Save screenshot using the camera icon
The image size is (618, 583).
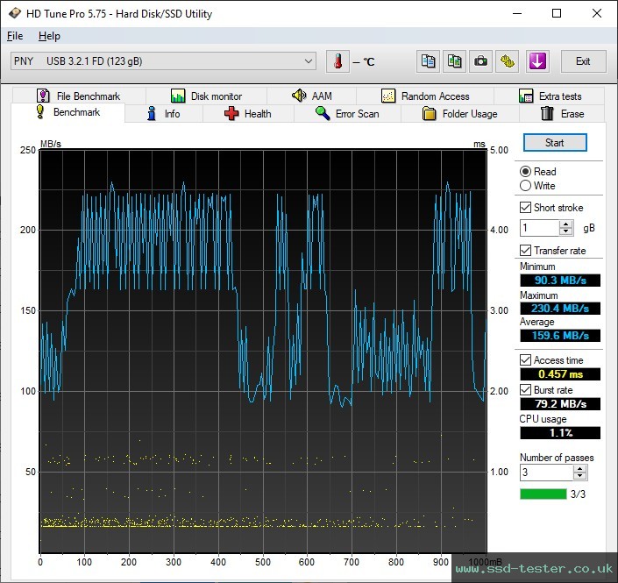pyautogui.click(x=480, y=61)
